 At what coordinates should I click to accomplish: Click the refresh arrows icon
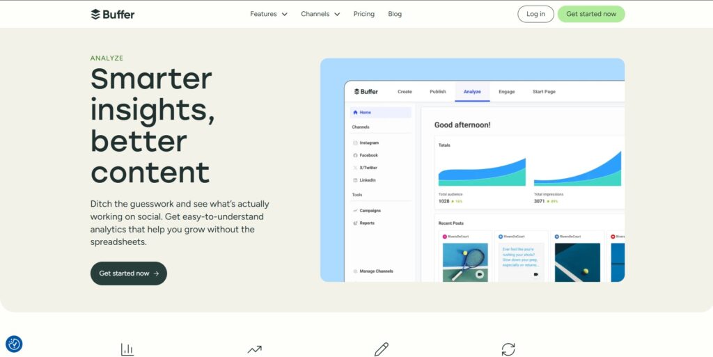click(x=508, y=349)
